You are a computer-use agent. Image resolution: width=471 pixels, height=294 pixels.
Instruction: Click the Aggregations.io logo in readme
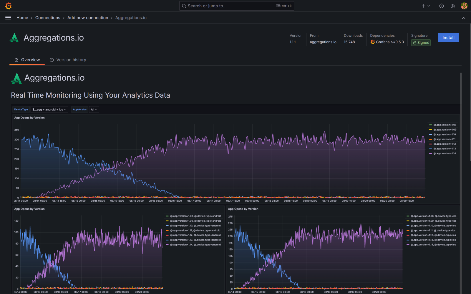point(16,78)
